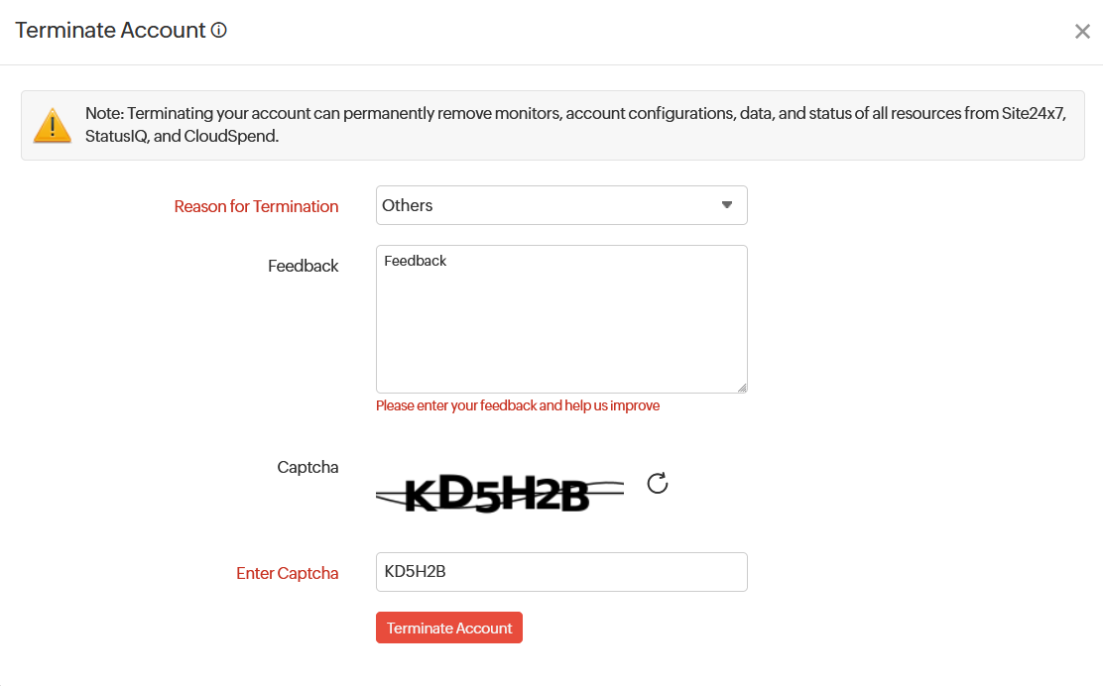Focus the Feedback text area
This screenshot has height=686, width=1103.
pyautogui.click(x=560, y=327)
